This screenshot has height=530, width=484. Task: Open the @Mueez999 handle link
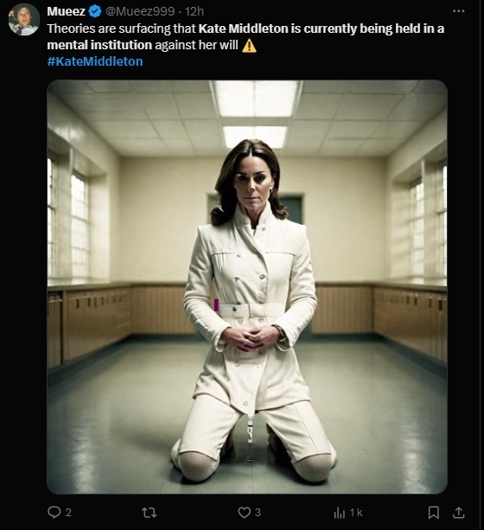coord(140,11)
